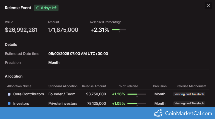Click the % of Release column header
The width and height of the screenshot is (215, 119).
128,86
